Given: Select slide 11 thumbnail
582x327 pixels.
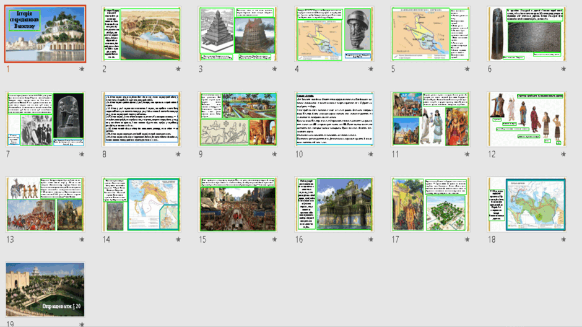Looking at the screenshot, I should pos(430,119).
